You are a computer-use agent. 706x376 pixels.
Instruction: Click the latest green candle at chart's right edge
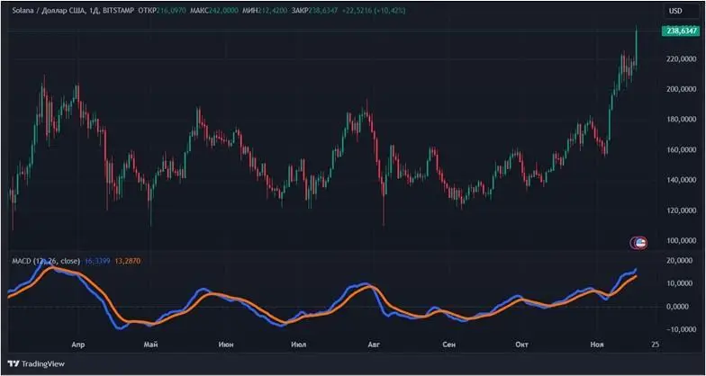pyautogui.click(x=637, y=45)
